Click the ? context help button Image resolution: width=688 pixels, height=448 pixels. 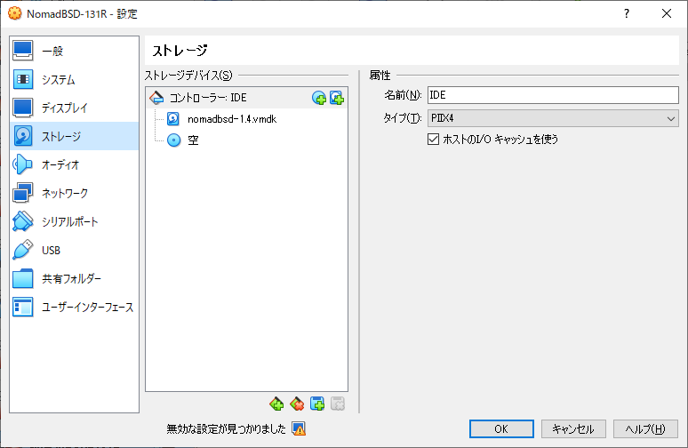tap(627, 13)
